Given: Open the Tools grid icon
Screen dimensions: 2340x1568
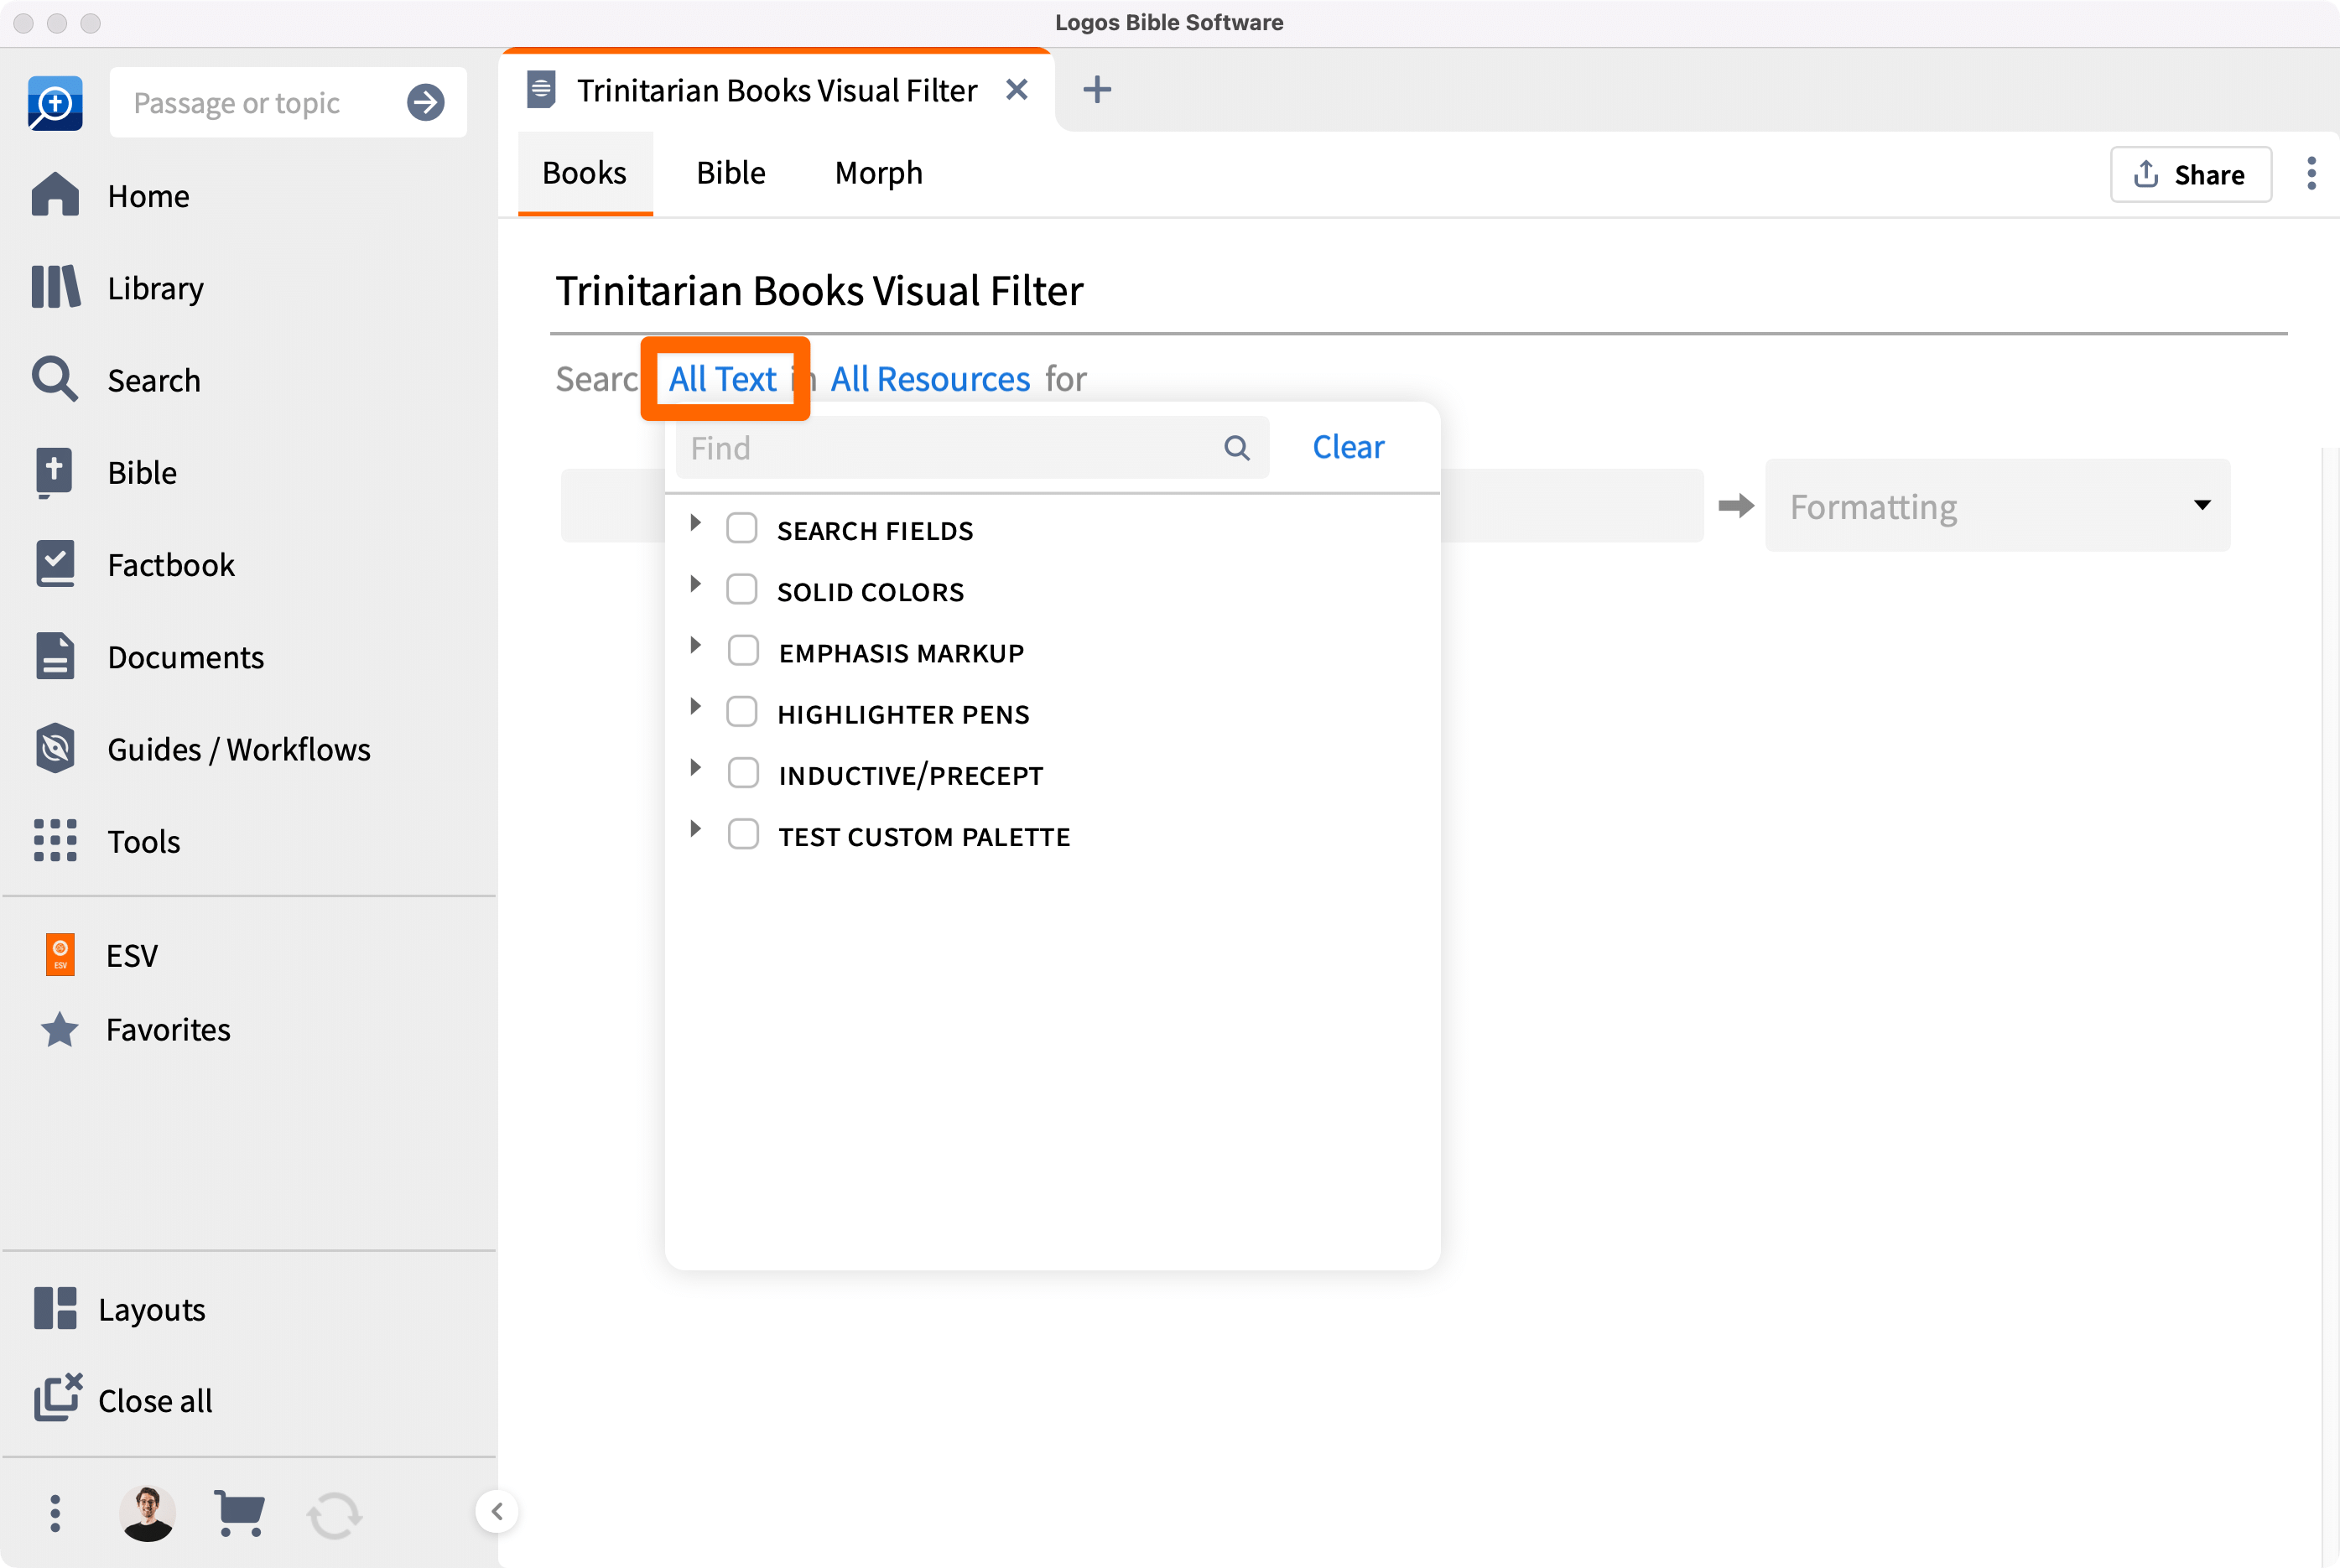Looking at the screenshot, I should point(55,840).
